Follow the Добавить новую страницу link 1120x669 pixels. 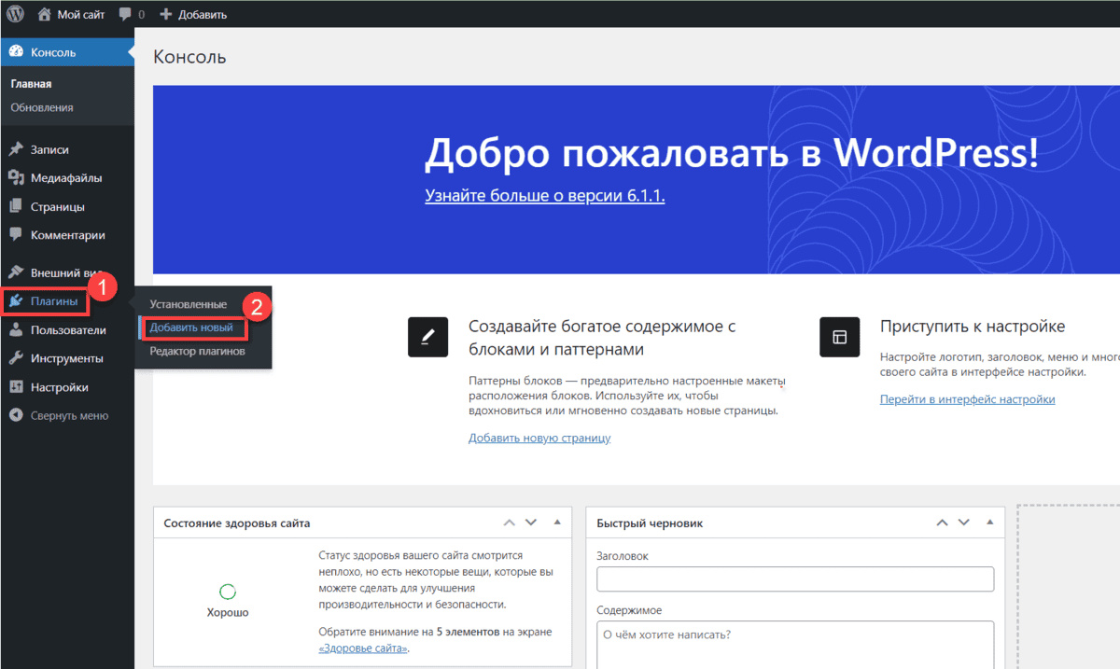[539, 438]
